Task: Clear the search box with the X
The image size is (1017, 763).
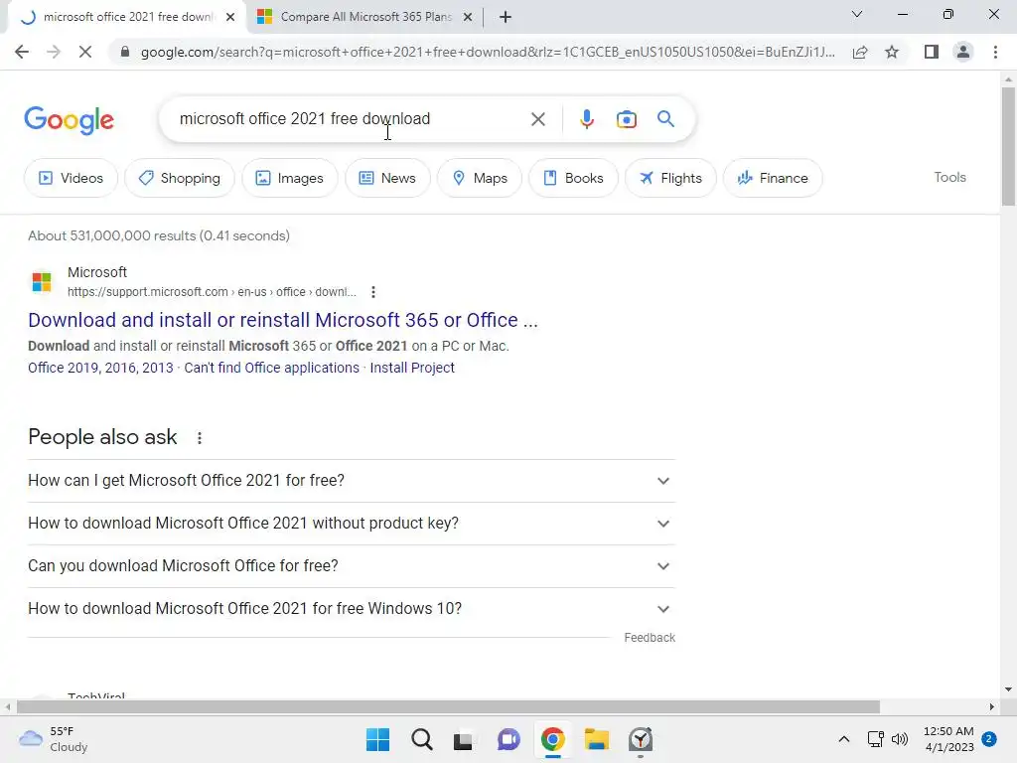Action: click(537, 119)
